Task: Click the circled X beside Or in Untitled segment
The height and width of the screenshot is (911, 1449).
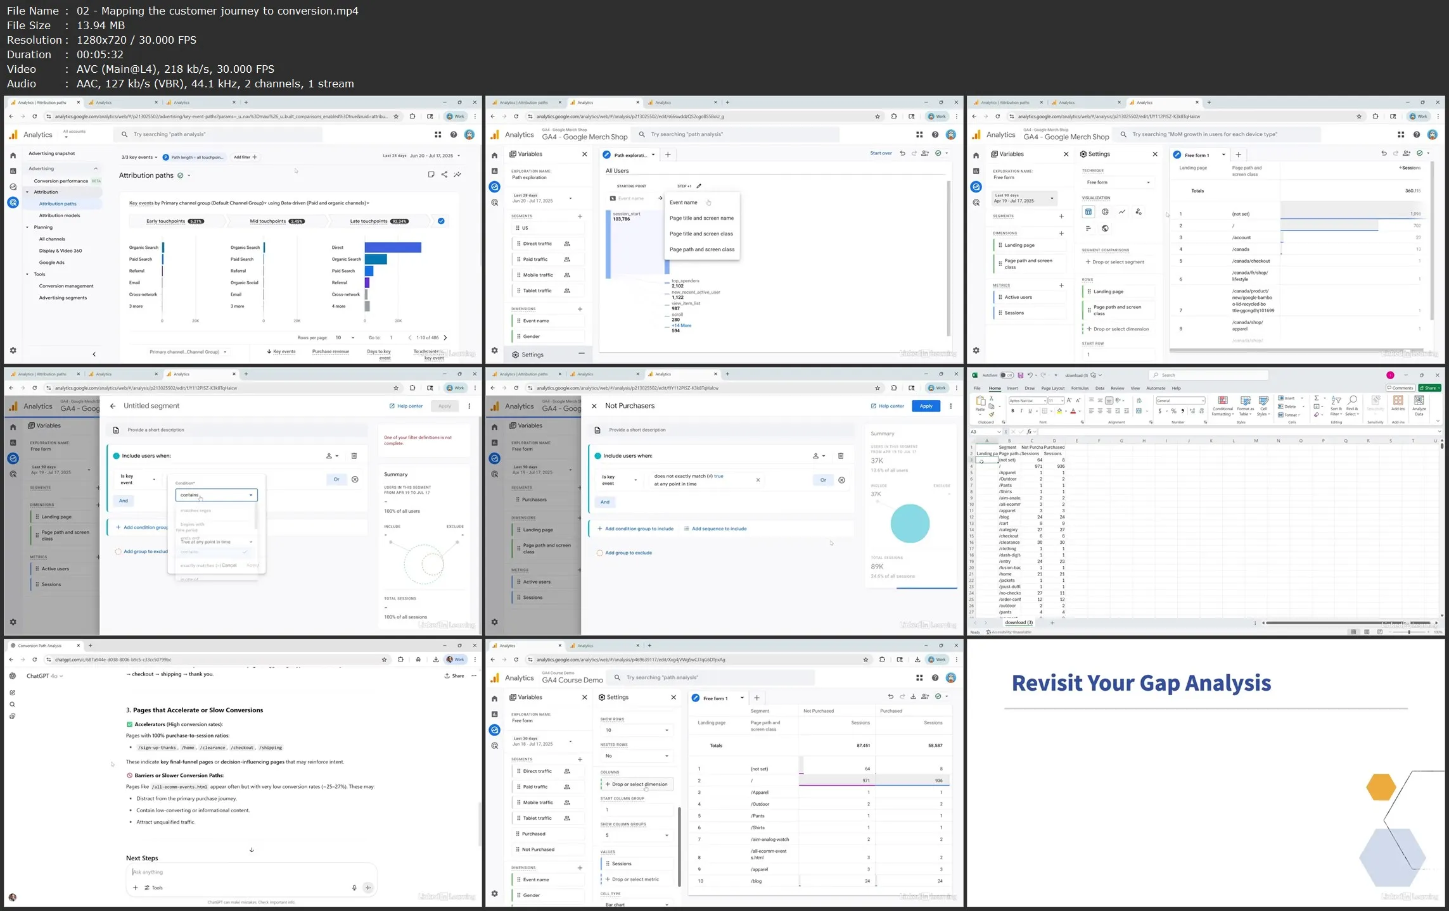Action: [x=355, y=479]
